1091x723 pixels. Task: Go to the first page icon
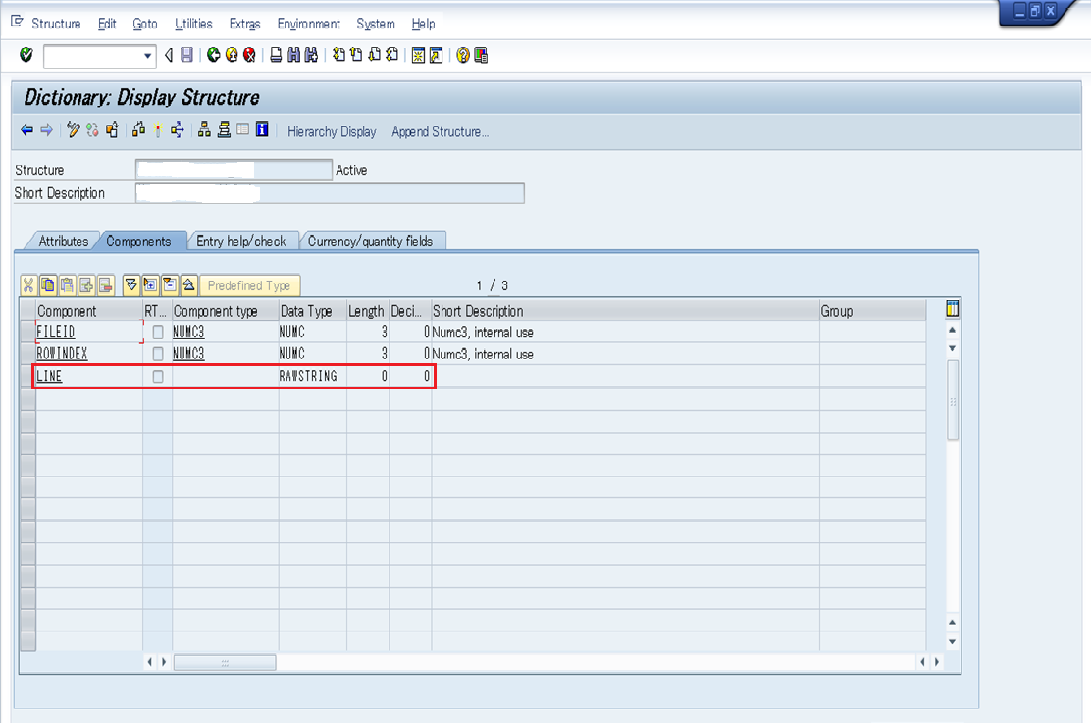pyautogui.click(x=338, y=55)
